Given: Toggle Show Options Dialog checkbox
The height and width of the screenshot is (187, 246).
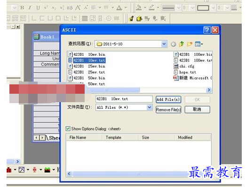Looking at the screenshot, I should pos(68,129).
